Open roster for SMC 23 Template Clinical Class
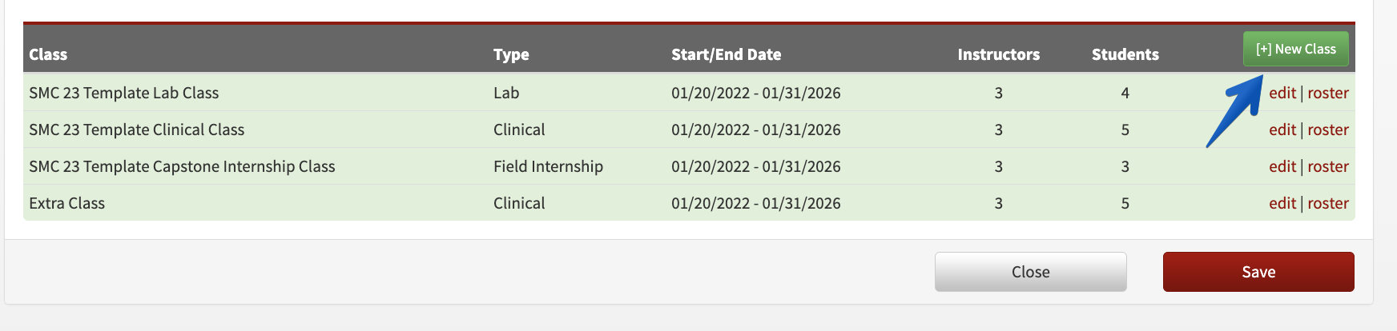 point(1327,130)
